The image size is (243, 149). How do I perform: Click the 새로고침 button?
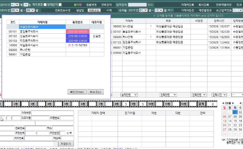[94, 10]
